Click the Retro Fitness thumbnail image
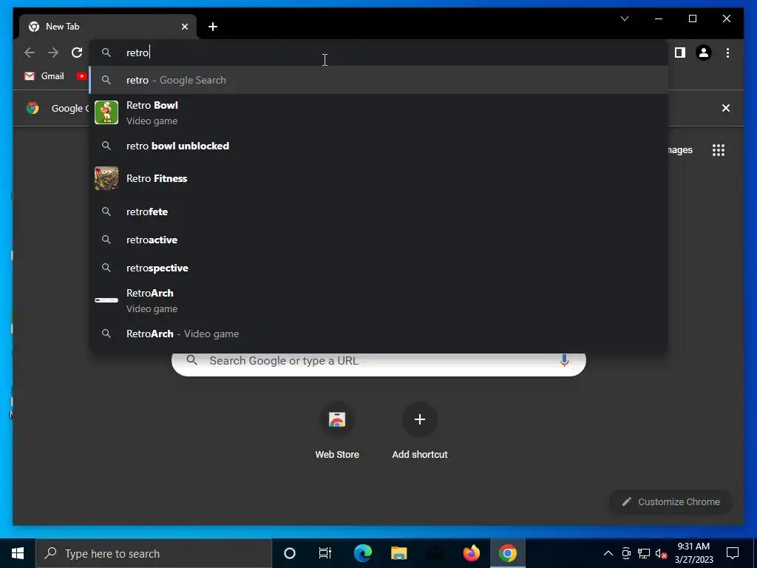The height and width of the screenshot is (568, 757). (106, 178)
